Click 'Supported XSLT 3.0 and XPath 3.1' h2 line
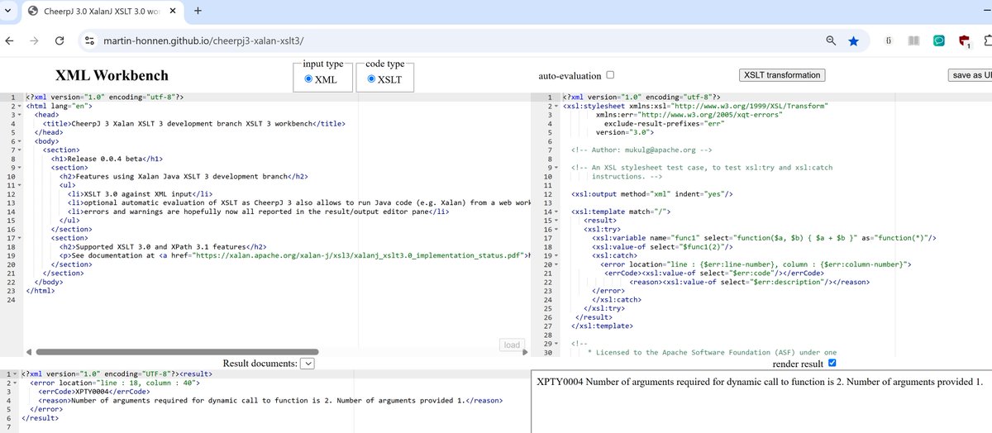 [163, 246]
